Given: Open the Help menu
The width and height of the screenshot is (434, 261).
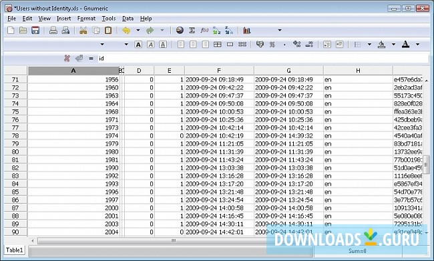Looking at the screenshot, I should 146,19.
